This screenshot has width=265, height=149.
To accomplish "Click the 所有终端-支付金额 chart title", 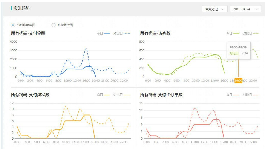I will coord(28,33).
